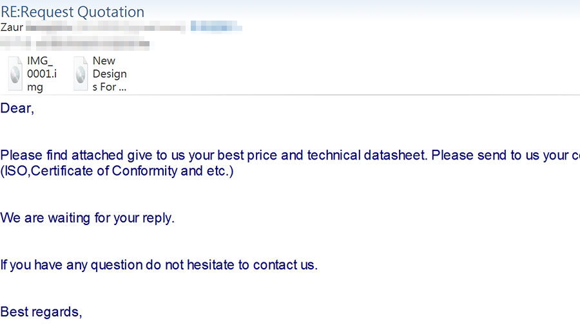Screen dimensions: 580x326
Task: Click the blurred gray sender address
Action: click(x=106, y=28)
